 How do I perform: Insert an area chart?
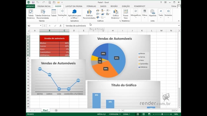coord(103,14)
